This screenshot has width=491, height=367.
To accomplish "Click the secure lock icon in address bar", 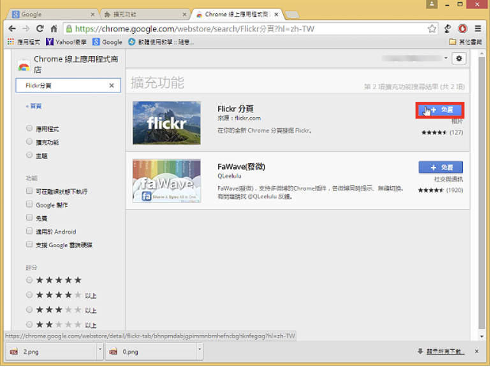I will [x=69, y=29].
